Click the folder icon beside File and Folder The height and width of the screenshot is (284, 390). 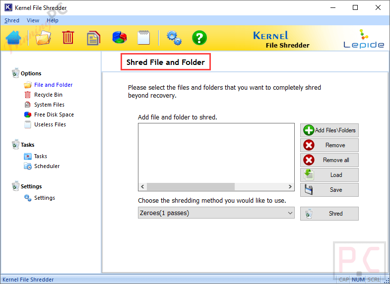(x=28, y=85)
